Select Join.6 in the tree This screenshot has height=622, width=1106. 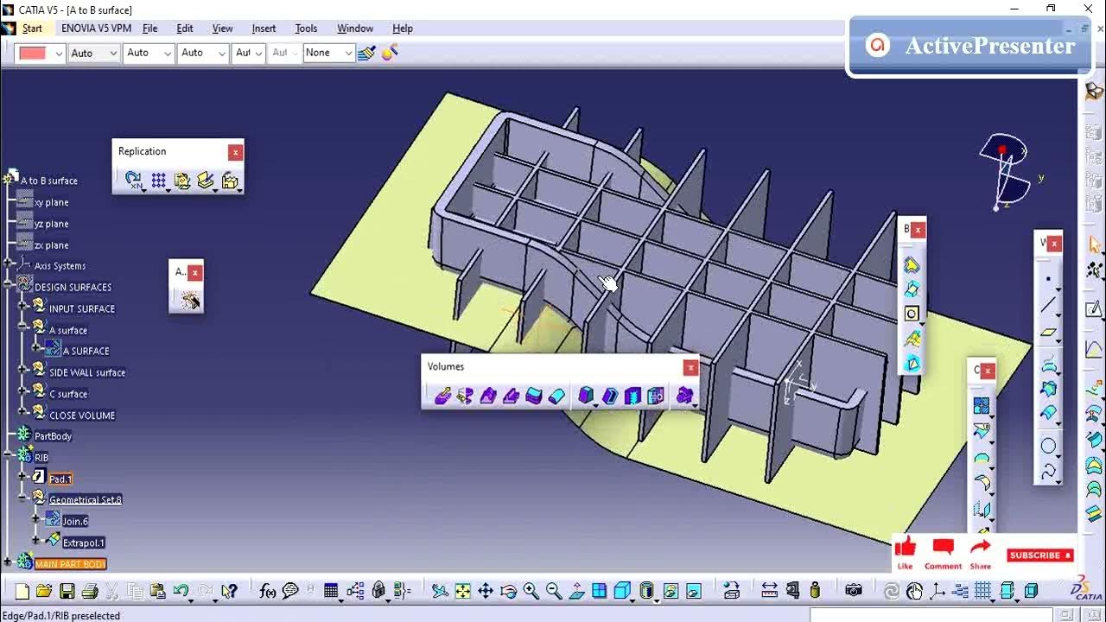75,521
